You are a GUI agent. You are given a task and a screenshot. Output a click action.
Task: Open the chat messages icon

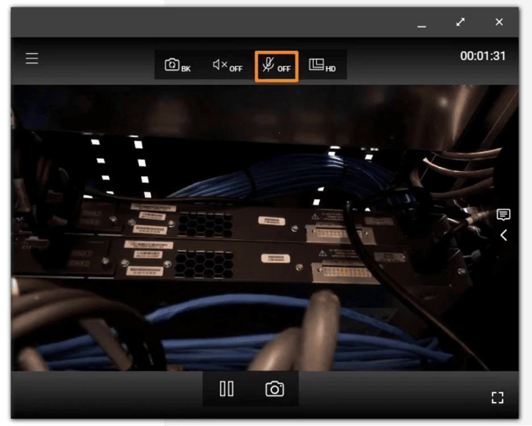[503, 214]
